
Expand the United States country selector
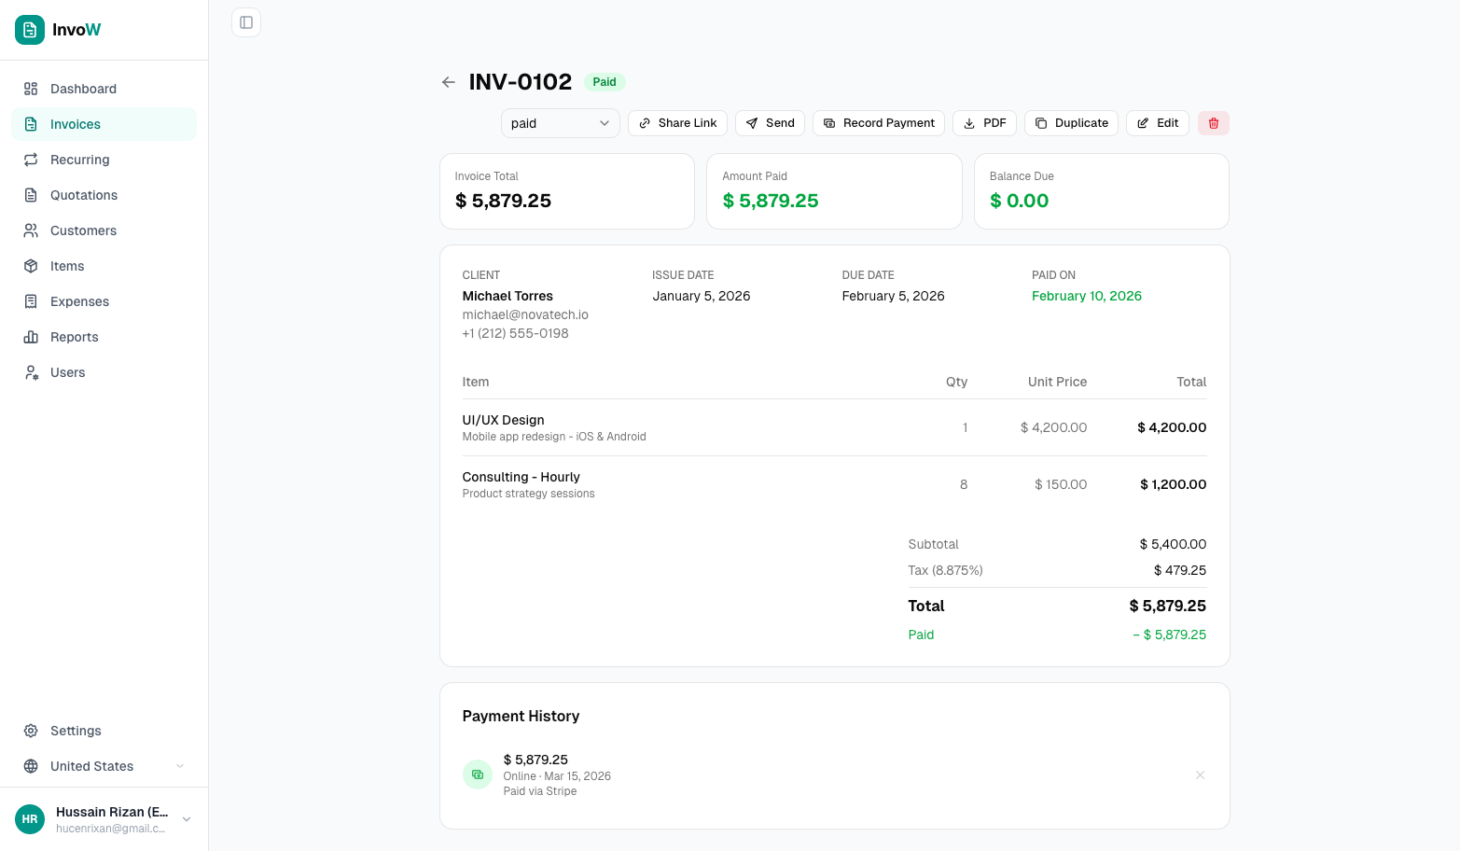104,766
